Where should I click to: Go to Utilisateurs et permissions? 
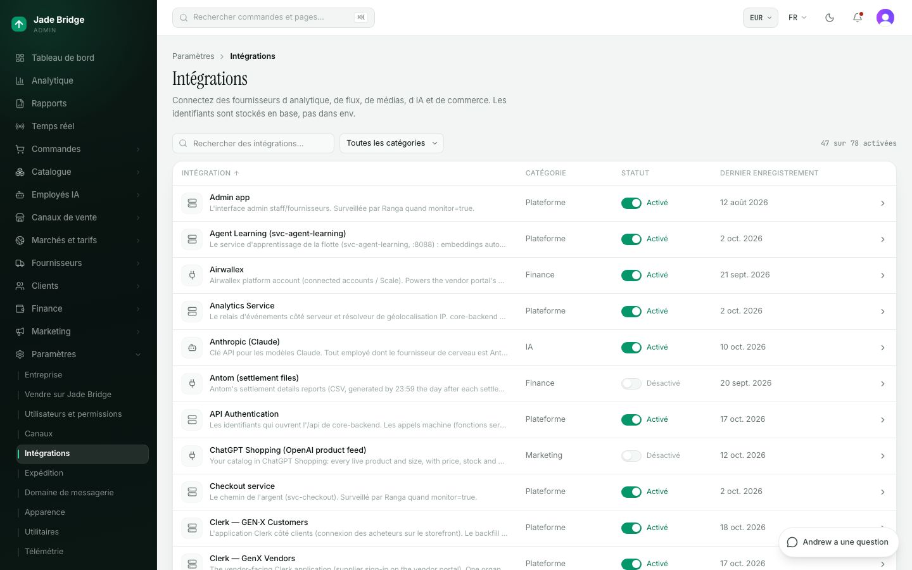coord(82,414)
